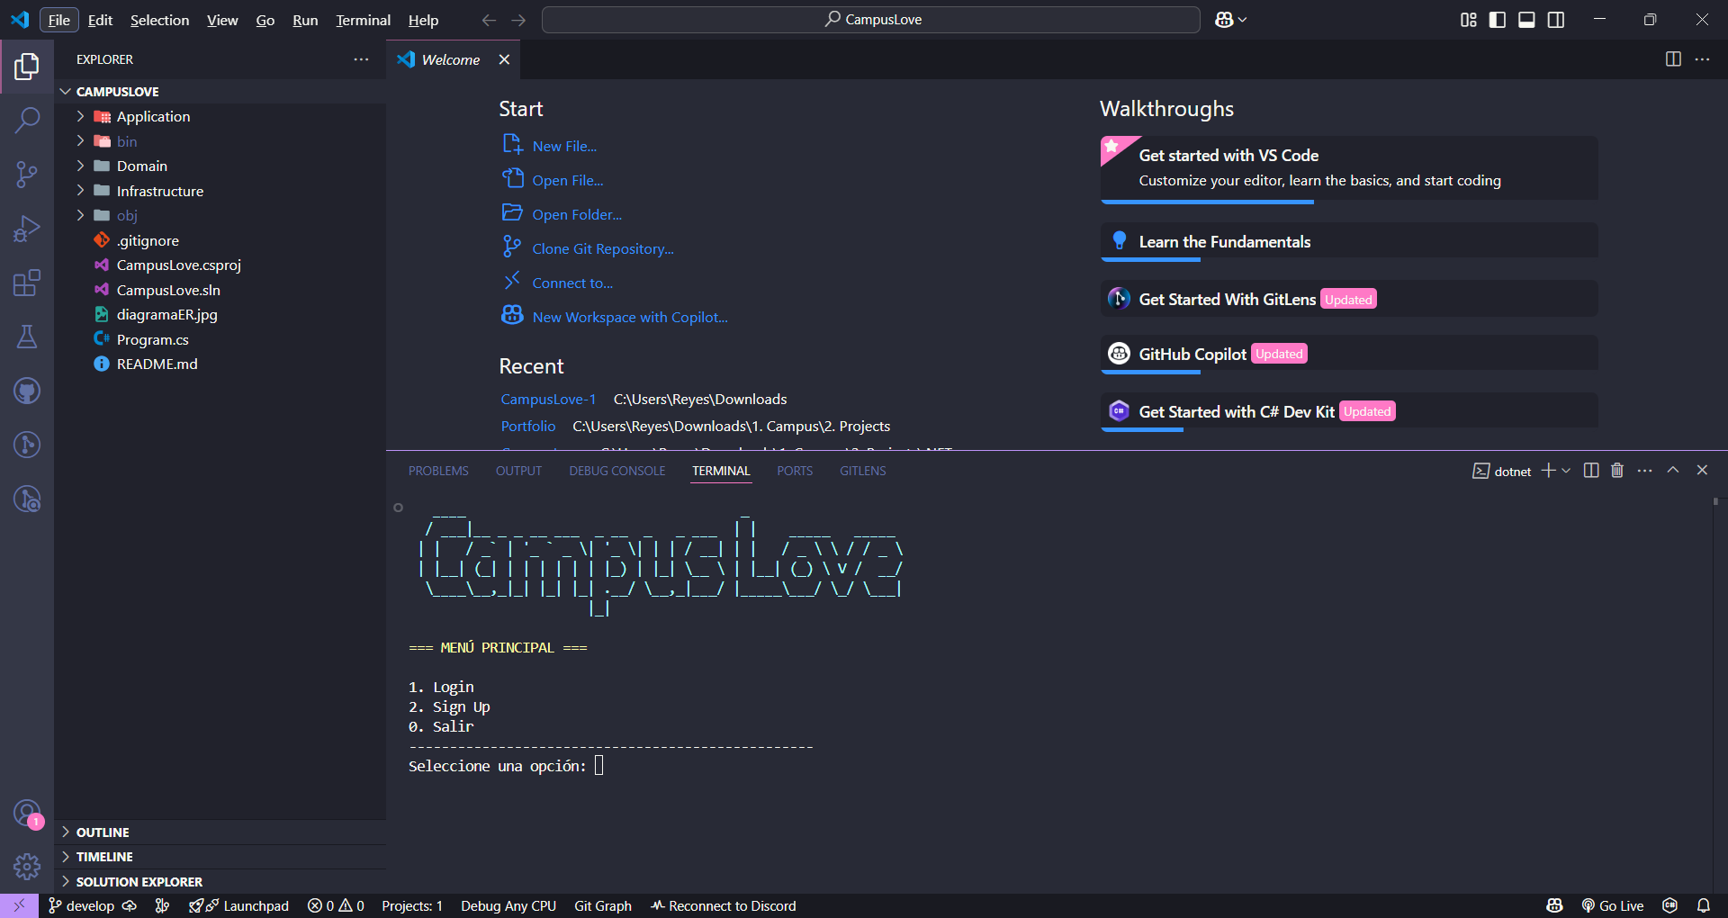The height and width of the screenshot is (918, 1728).
Task: Open the launch profile dropdown next to dotnet
Action: 1566,470
